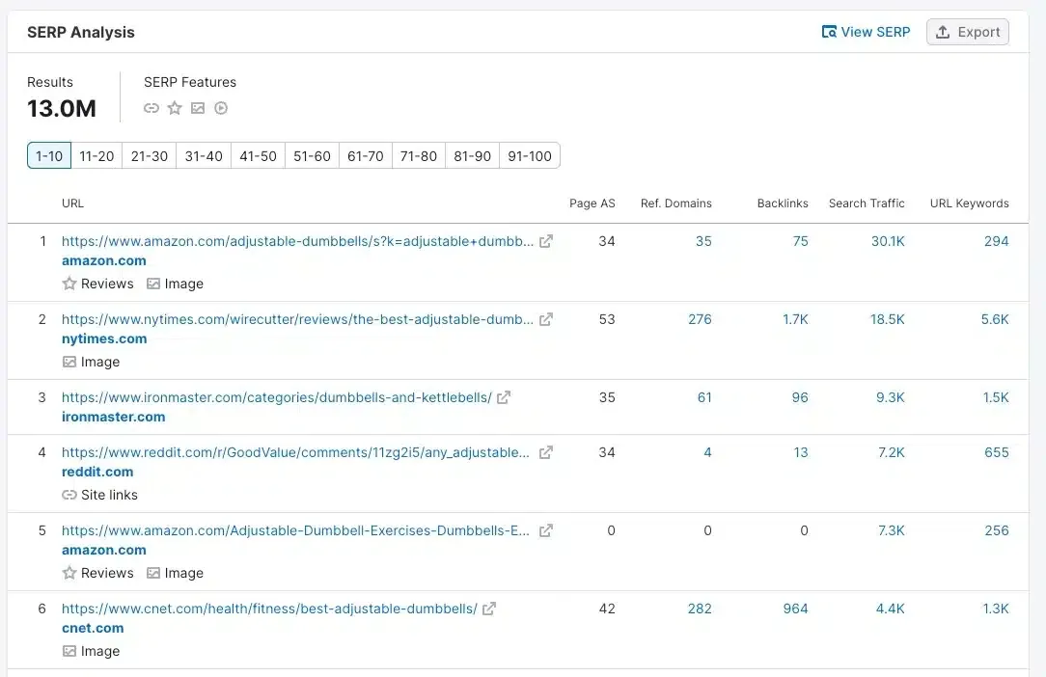Open View SERP
The width and height of the screenshot is (1046, 677).
[866, 32]
